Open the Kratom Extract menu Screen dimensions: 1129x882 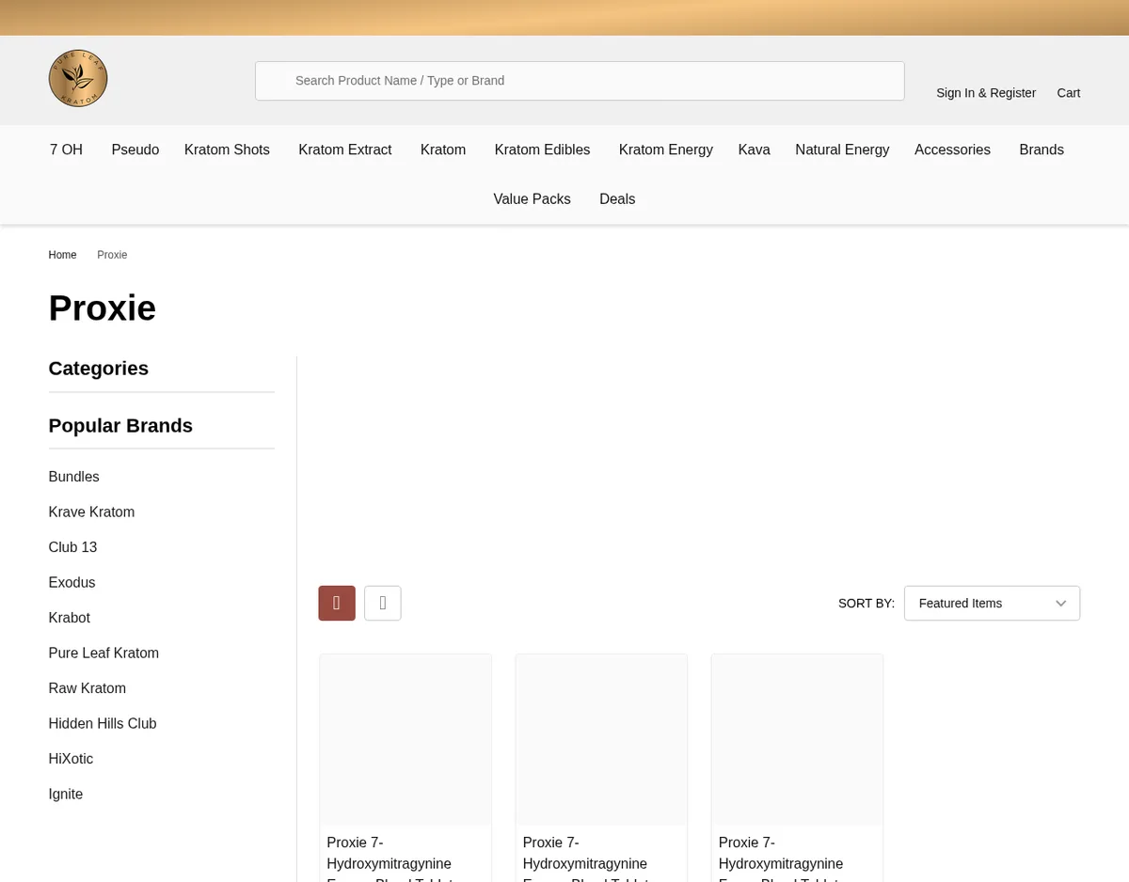point(345,150)
